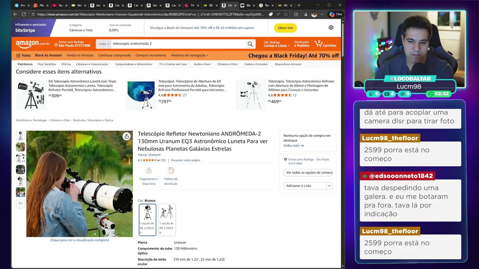
Task: Go back using the browser back arrow
Action: (15, 14)
